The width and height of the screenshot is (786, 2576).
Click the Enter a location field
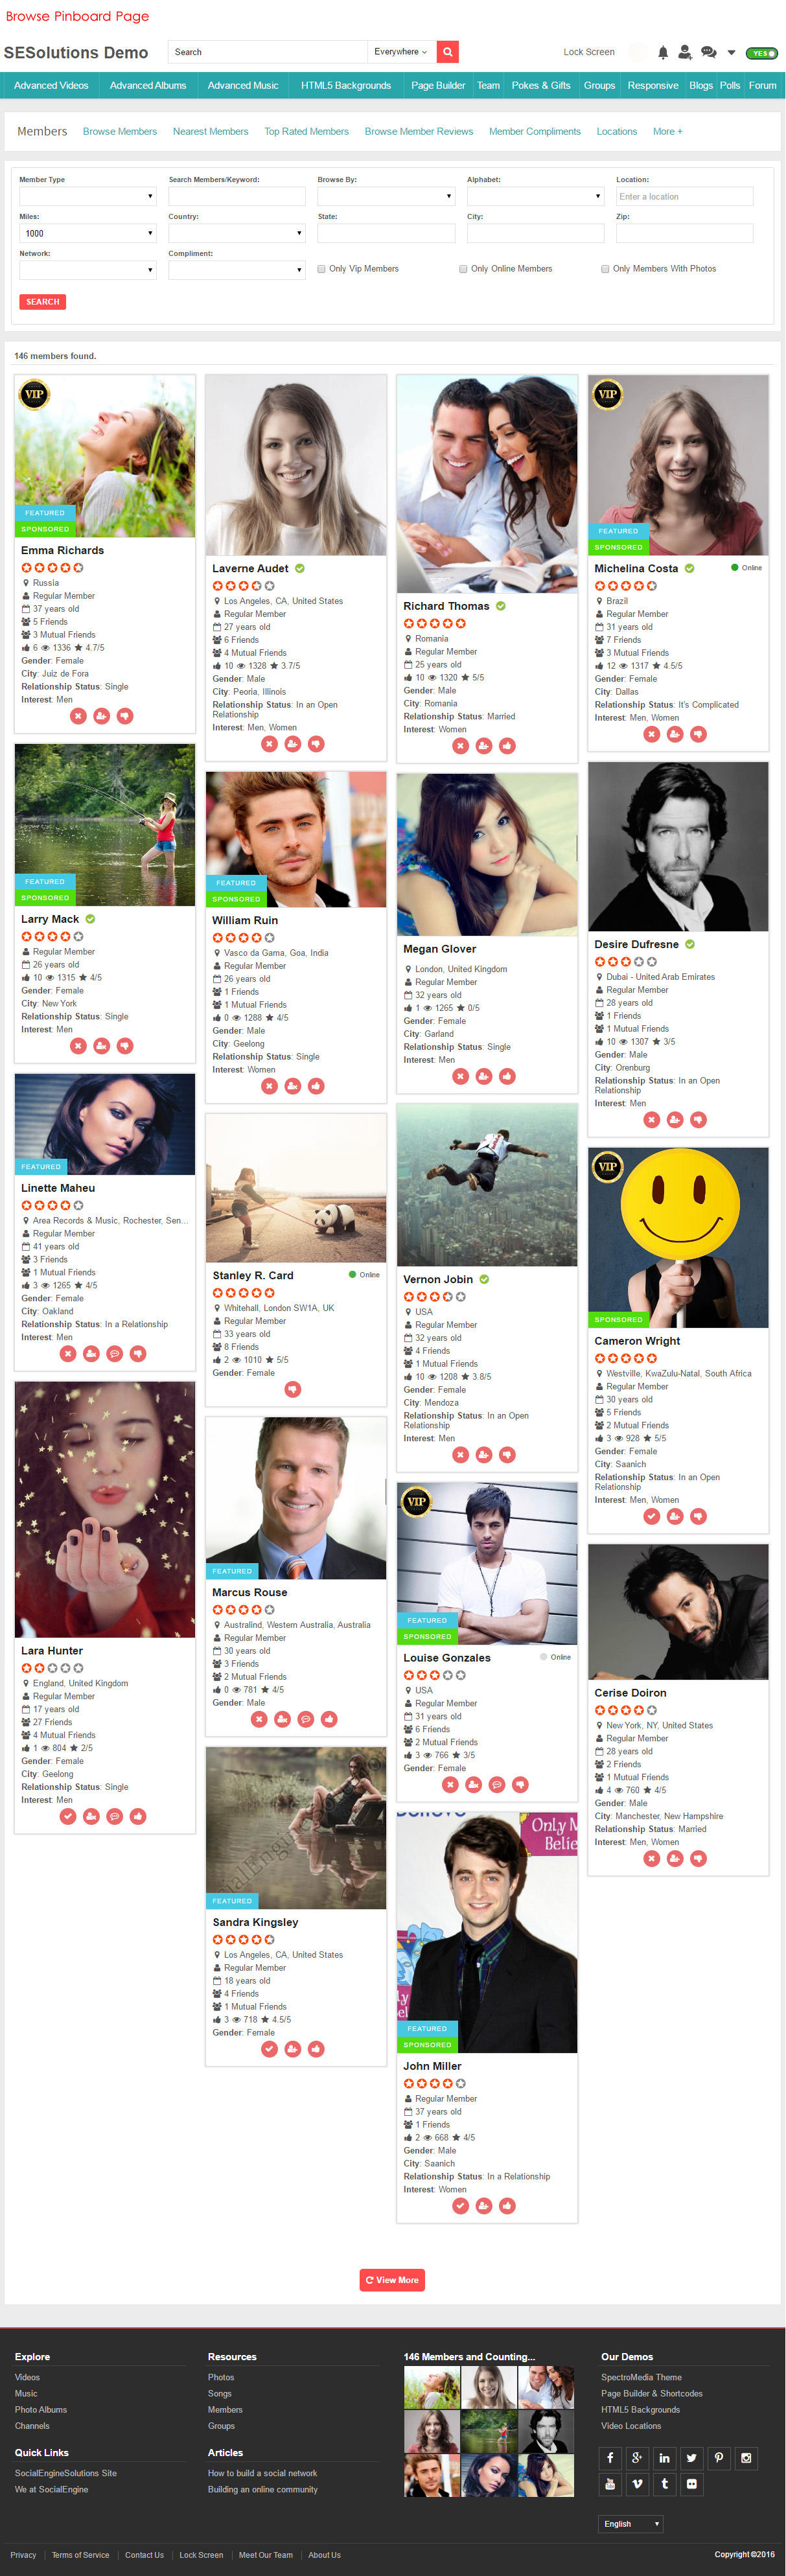point(684,197)
